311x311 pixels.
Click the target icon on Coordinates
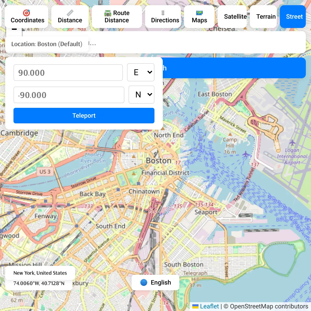pos(26,13)
